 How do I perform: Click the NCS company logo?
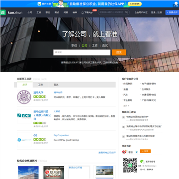pos(24,116)
